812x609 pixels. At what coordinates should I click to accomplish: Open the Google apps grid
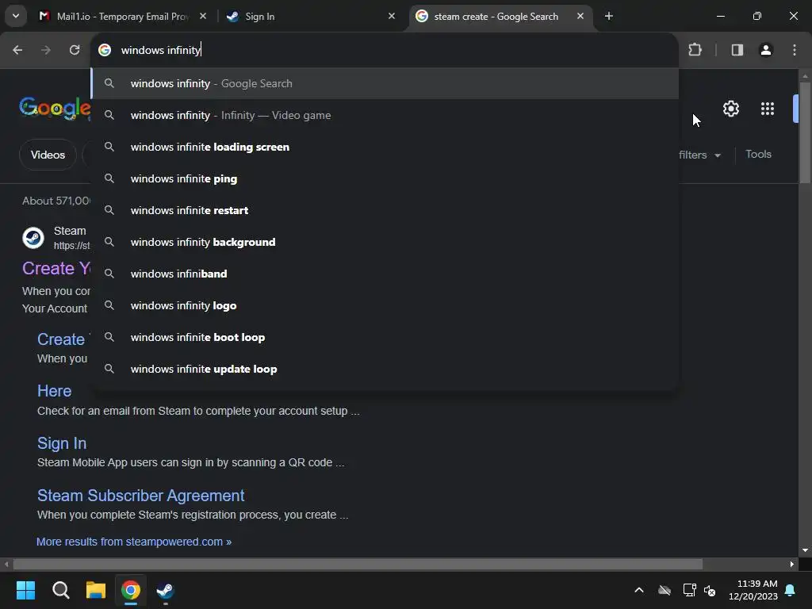[x=768, y=109]
